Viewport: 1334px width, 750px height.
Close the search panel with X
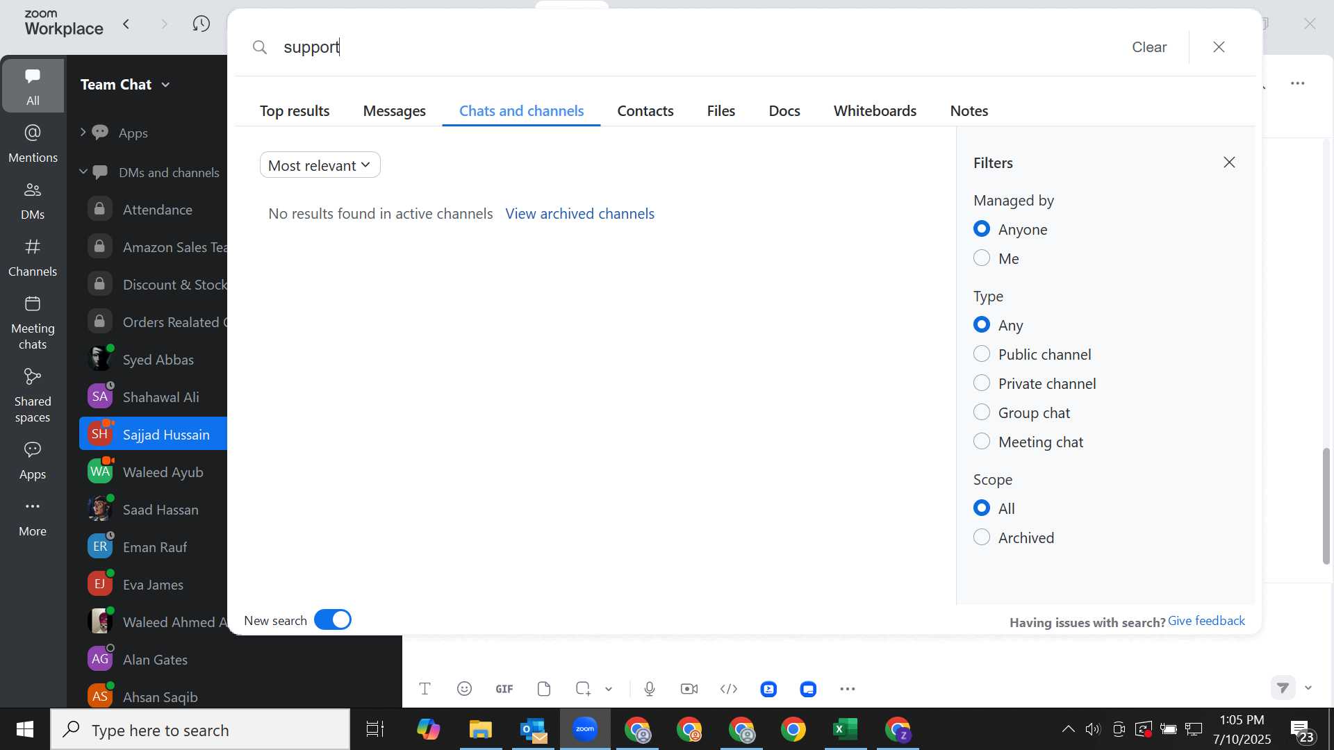tap(1219, 47)
